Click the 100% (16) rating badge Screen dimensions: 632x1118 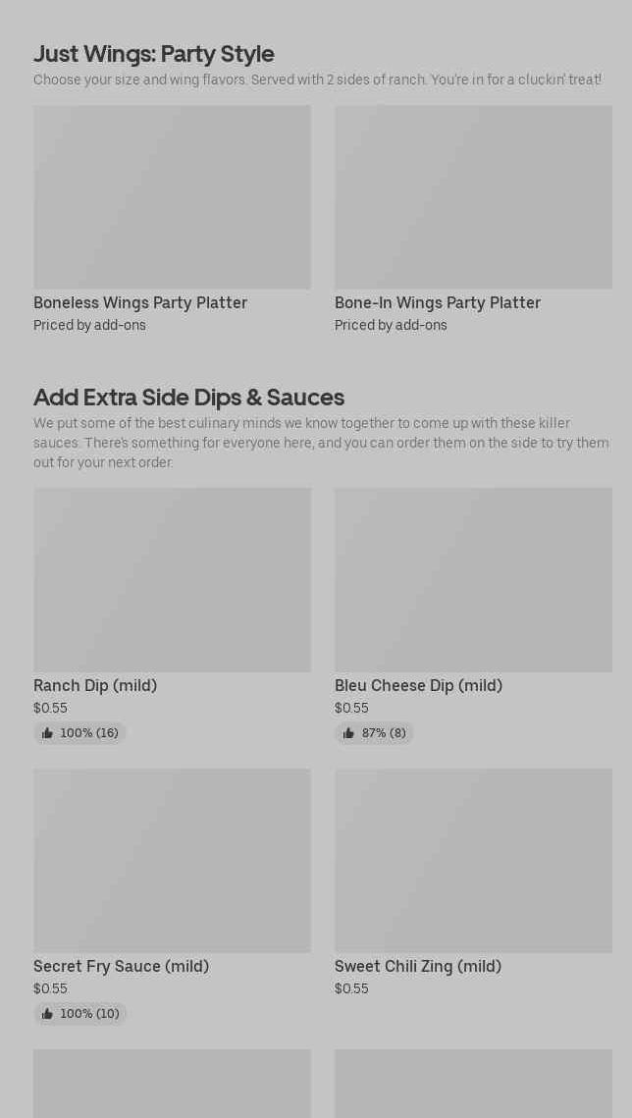(79, 733)
